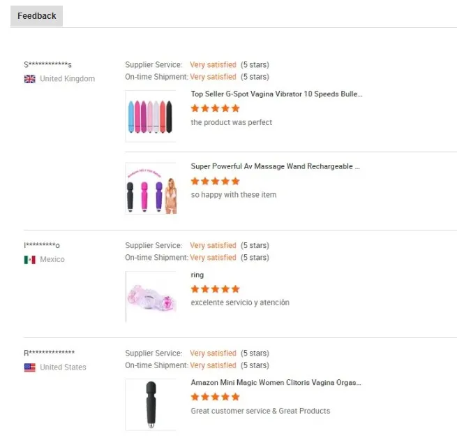Open the black mini wand thumbnail

[x=150, y=404]
